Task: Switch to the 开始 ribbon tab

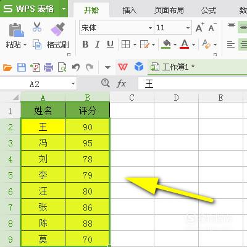Action: point(91,10)
